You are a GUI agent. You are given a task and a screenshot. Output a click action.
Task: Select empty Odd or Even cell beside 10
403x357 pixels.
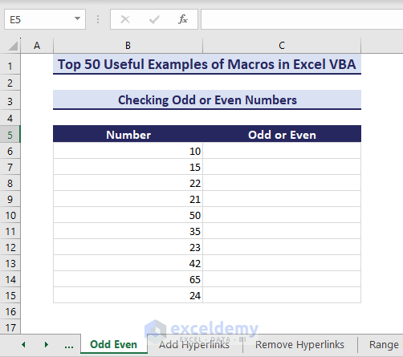[x=282, y=151]
